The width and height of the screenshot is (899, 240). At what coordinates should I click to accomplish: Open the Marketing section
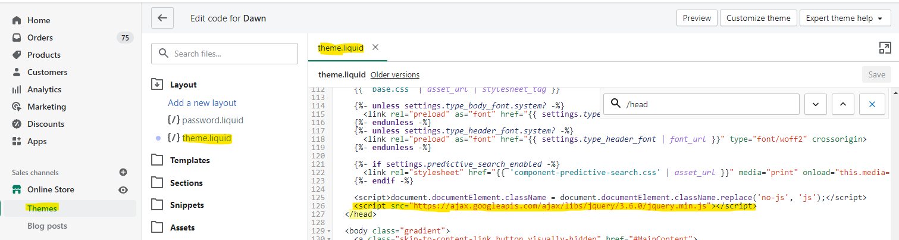pyautogui.click(x=46, y=107)
